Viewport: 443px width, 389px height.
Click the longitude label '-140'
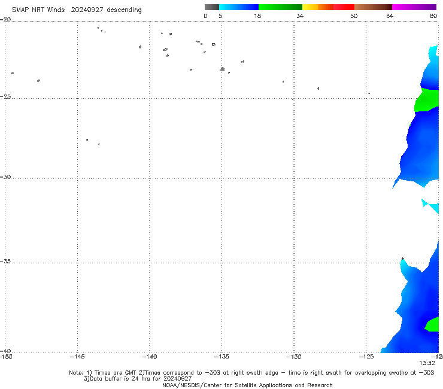coord(149,357)
